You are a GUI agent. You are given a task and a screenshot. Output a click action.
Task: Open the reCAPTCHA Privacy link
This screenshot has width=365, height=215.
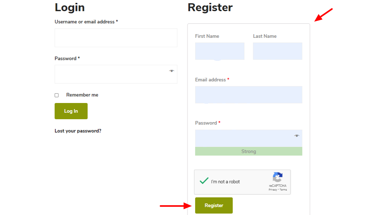pyautogui.click(x=273, y=190)
